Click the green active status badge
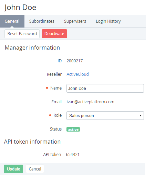The height and width of the screenshot is (176, 146). click(x=73, y=130)
